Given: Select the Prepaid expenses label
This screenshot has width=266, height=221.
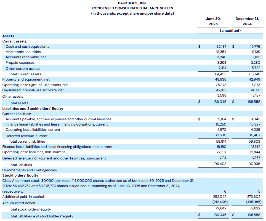Looking at the screenshot, I should point(20,63).
